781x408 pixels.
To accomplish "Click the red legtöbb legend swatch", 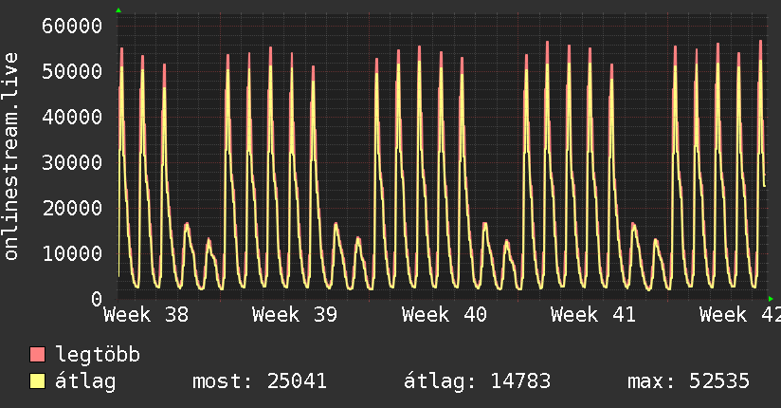I will coord(37,354).
